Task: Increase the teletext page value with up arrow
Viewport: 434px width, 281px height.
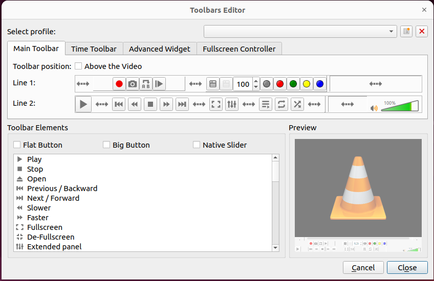Action: pyautogui.click(x=256, y=81)
